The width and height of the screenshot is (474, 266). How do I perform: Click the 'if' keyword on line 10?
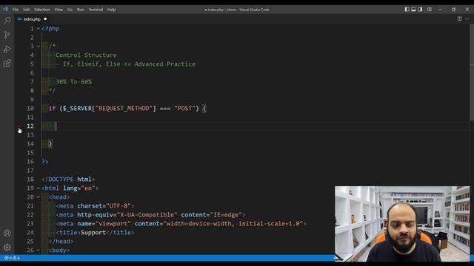click(52, 109)
